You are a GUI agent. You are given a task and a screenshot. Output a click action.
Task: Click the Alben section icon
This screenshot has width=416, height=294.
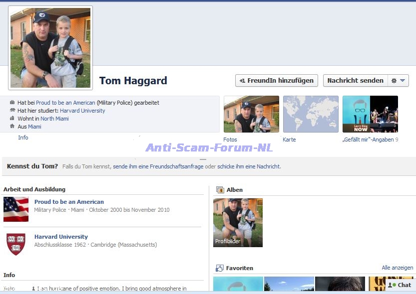click(x=220, y=190)
